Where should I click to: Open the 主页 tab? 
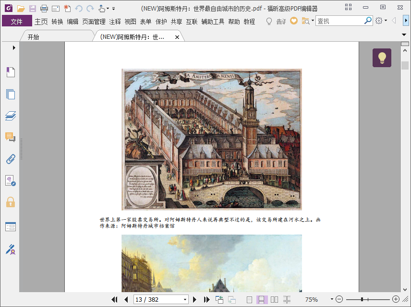coord(41,22)
